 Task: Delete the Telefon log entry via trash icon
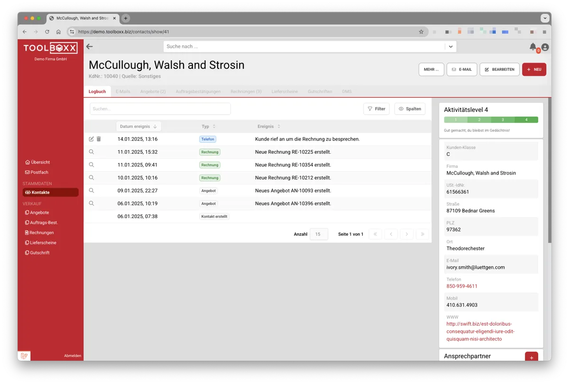(99, 139)
